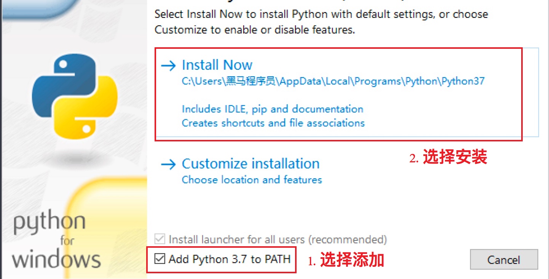
Task: Toggle the Add Python 3.7 to PATH checkbox
Action: [160, 259]
